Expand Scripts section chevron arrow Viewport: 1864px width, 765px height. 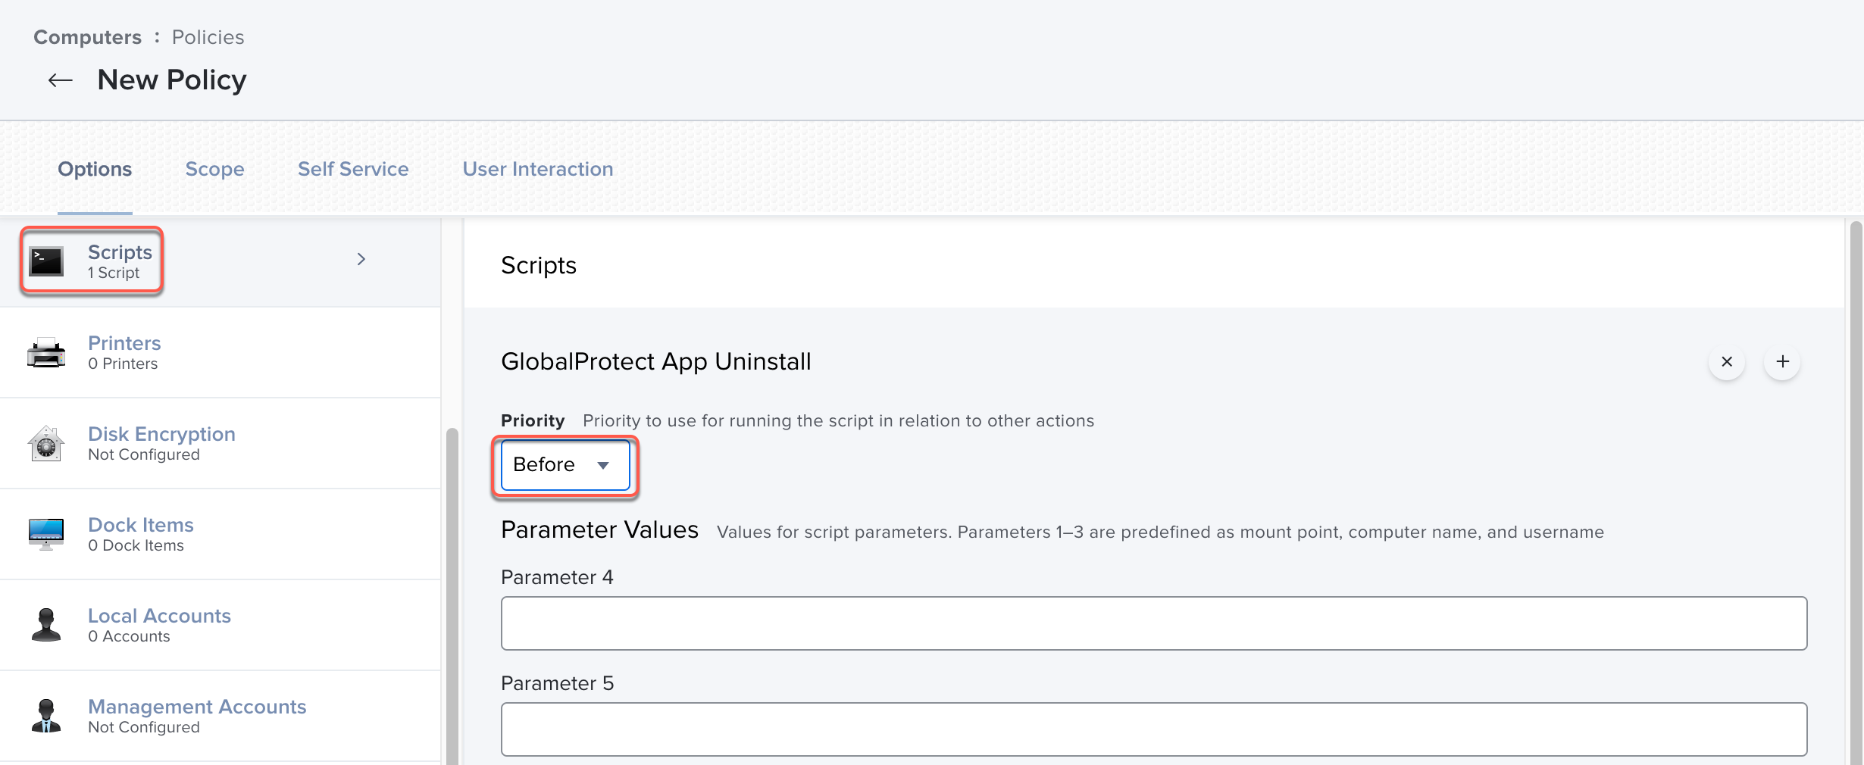point(361,259)
